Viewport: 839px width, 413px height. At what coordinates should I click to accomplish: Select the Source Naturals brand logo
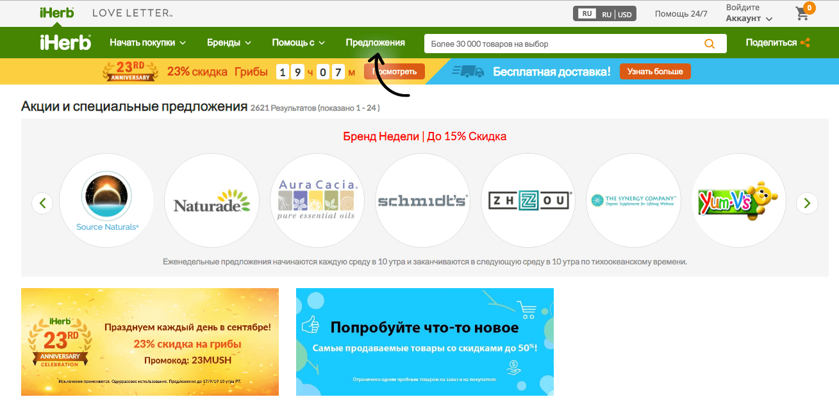pyautogui.click(x=106, y=200)
